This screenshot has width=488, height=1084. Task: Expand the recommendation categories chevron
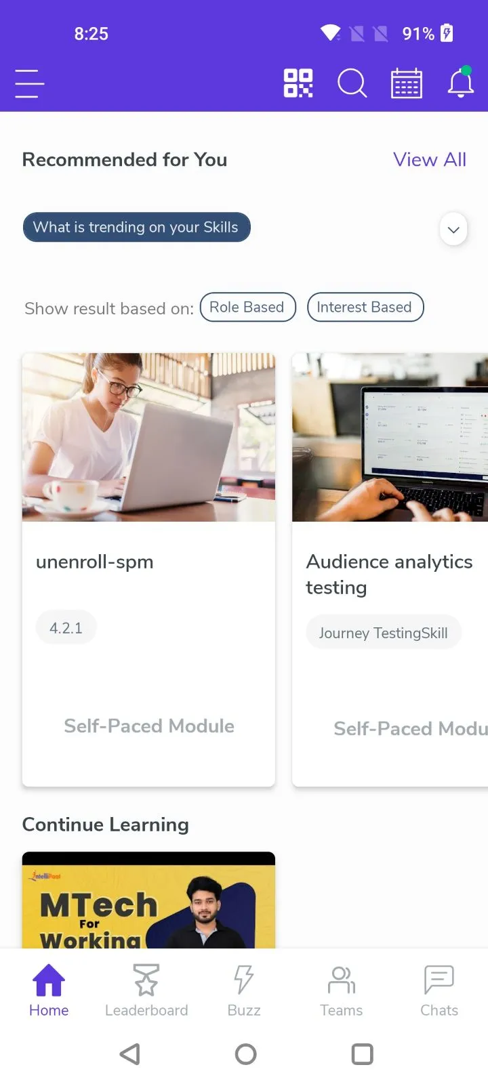pyautogui.click(x=453, y=230)
